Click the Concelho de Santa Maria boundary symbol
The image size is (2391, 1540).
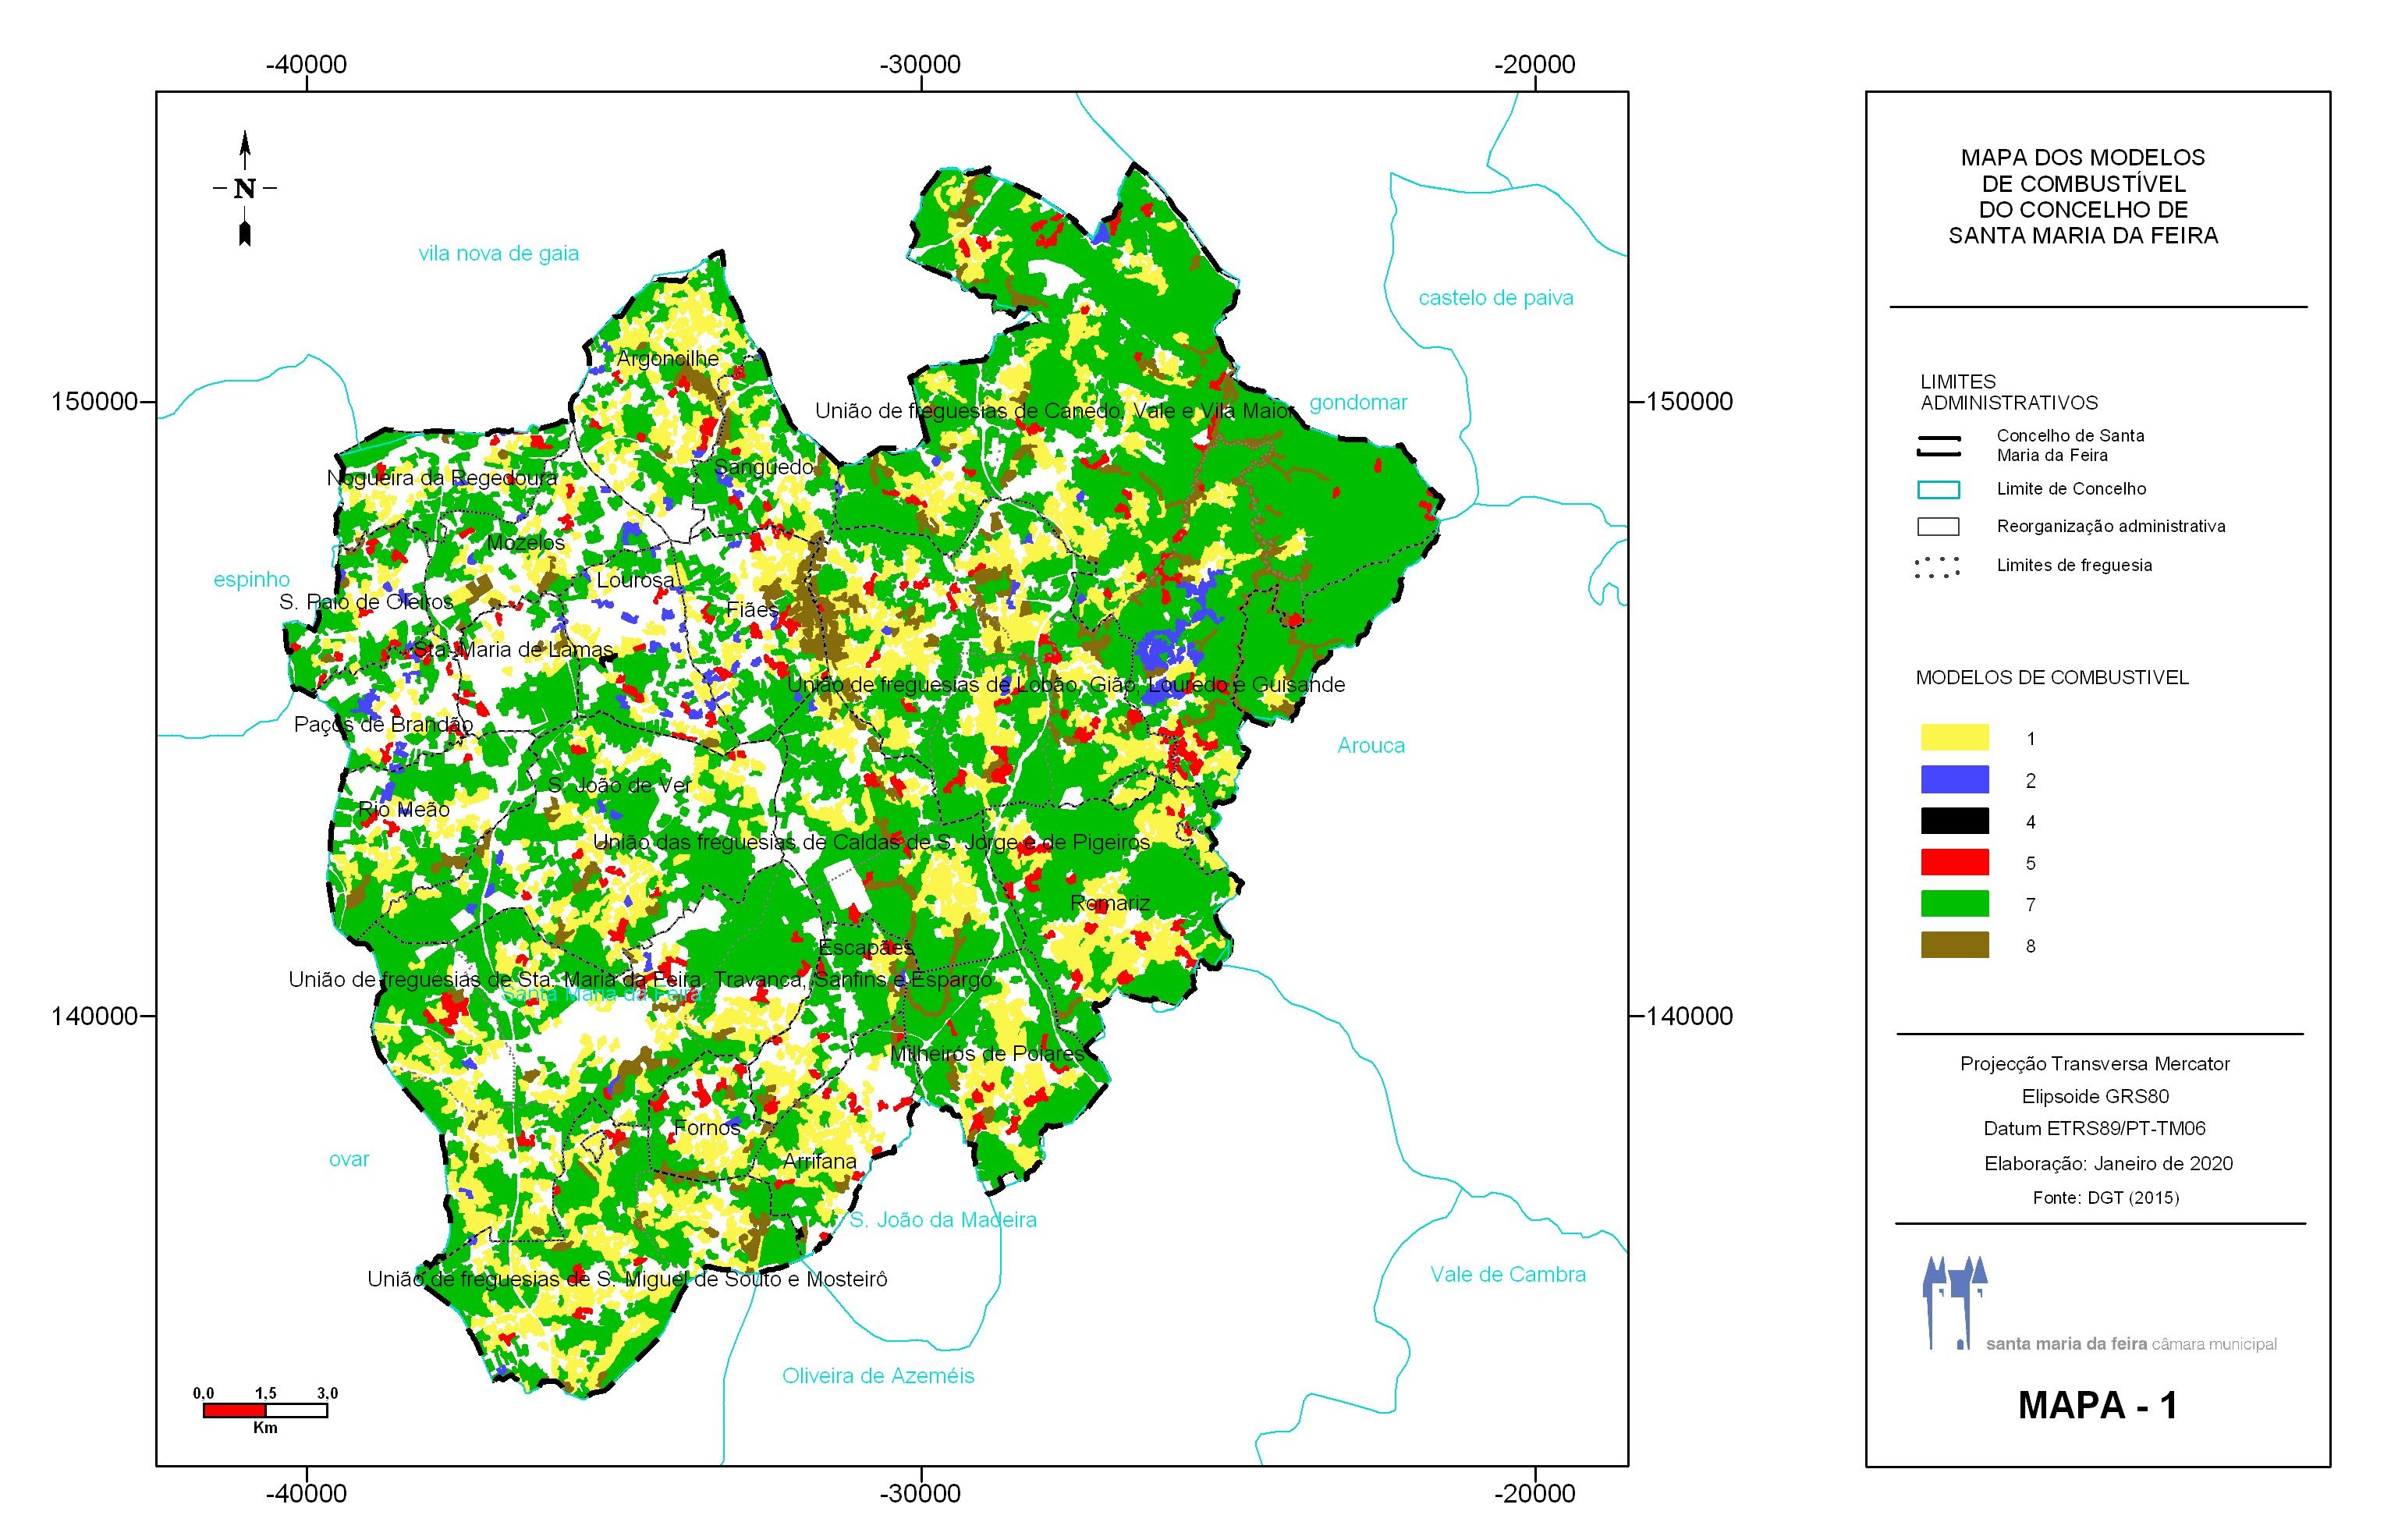tap(1938, 446)
